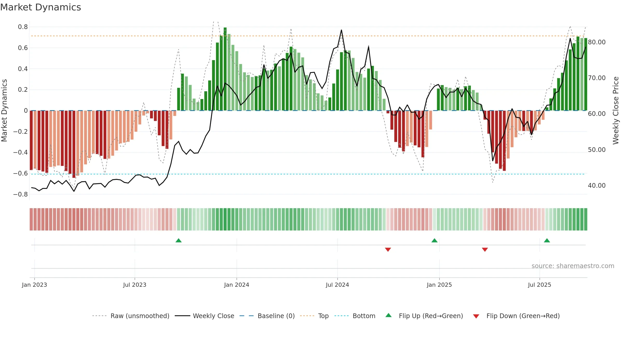Image resolution: width=623 pixels, height=350 pixels.
Task: Click the −0.2 left axis tick label
Action: (21, 131)
